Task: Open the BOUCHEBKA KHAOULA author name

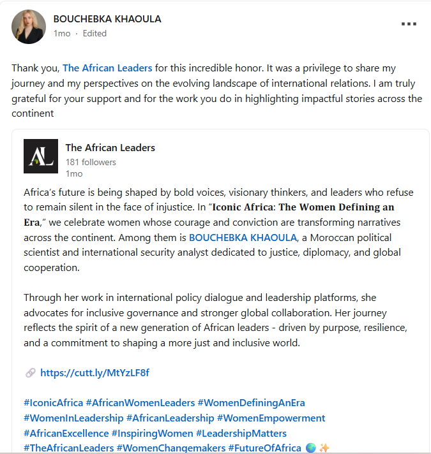Action: point(107,19)
